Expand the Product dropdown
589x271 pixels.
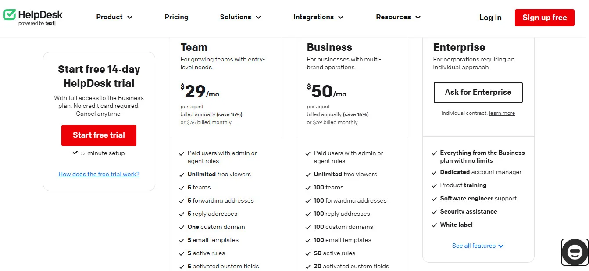(x=114, y=17)
